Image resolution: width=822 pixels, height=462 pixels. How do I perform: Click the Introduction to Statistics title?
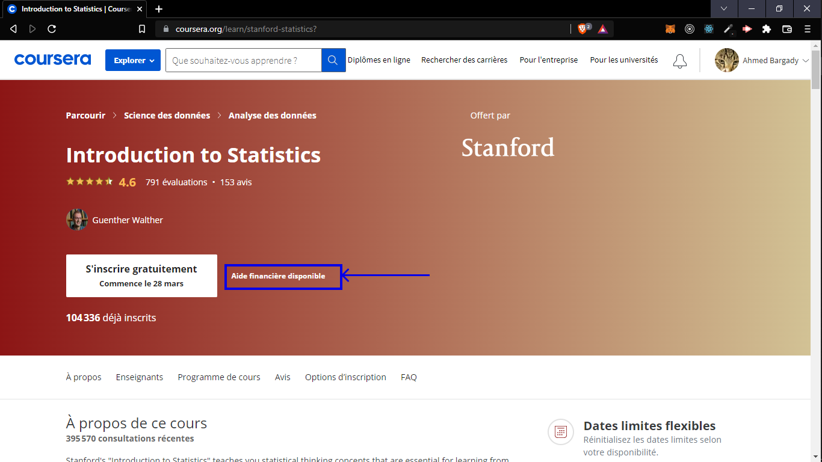[193, 155]
